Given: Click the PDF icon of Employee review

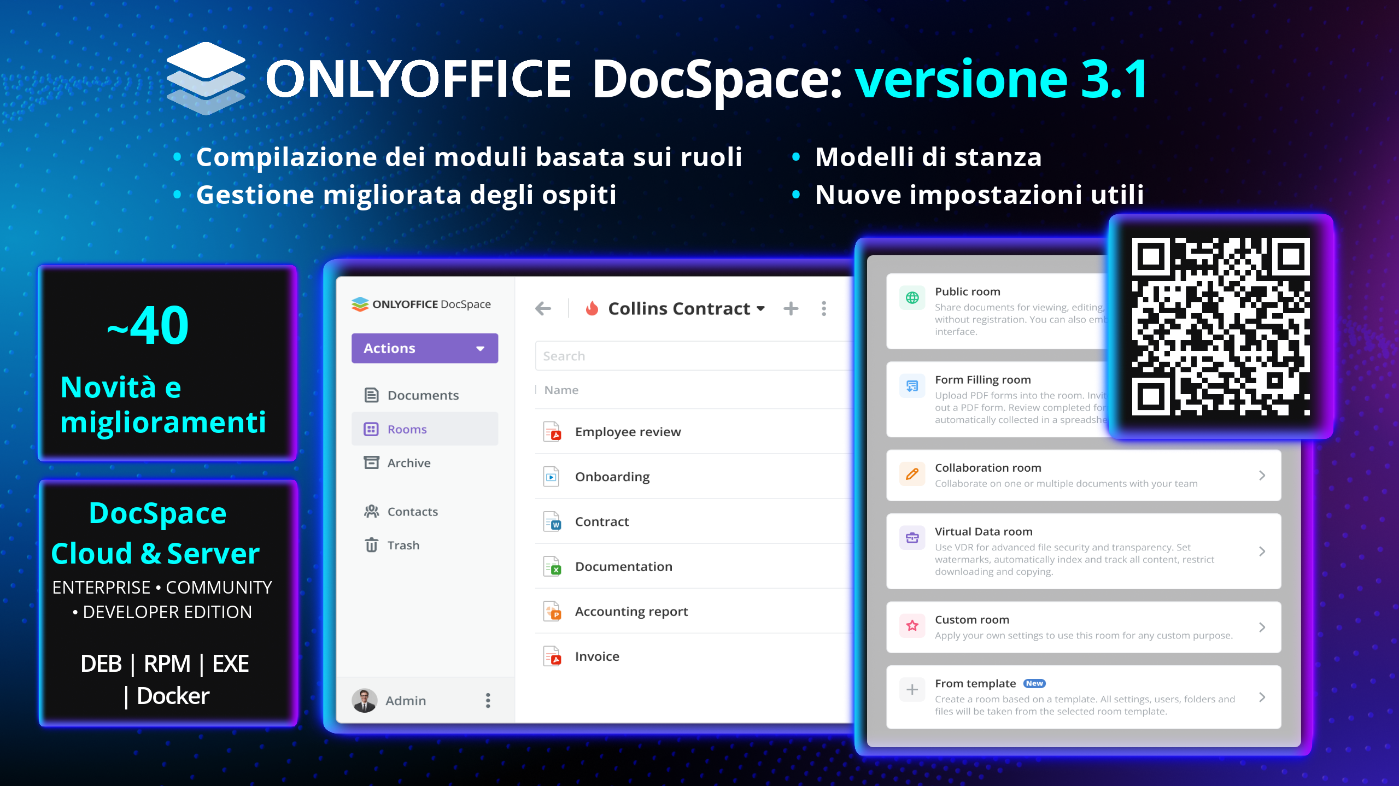Looking at the screenshot, I should (x=552, y=432).
